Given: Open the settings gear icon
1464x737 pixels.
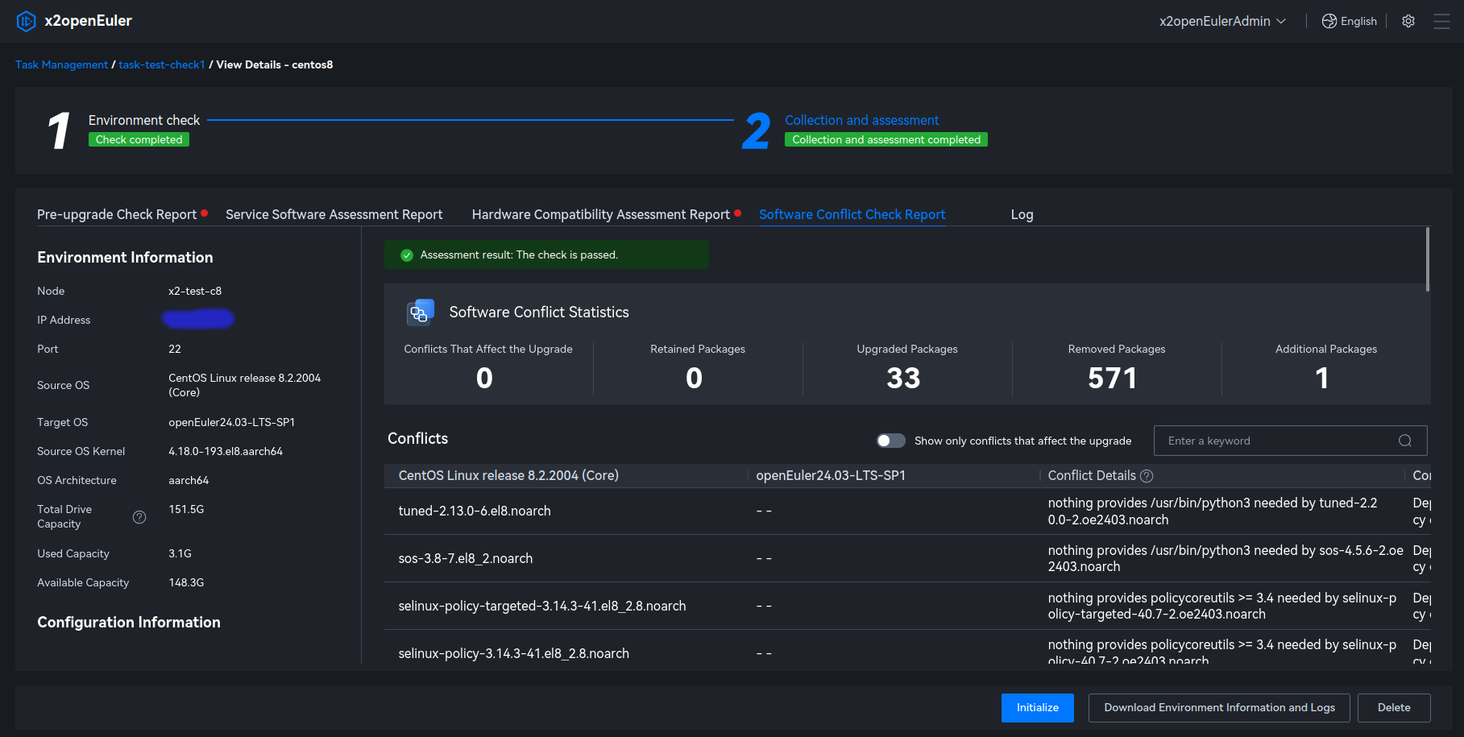Looking at the screenshot, I should (1408, 21).
